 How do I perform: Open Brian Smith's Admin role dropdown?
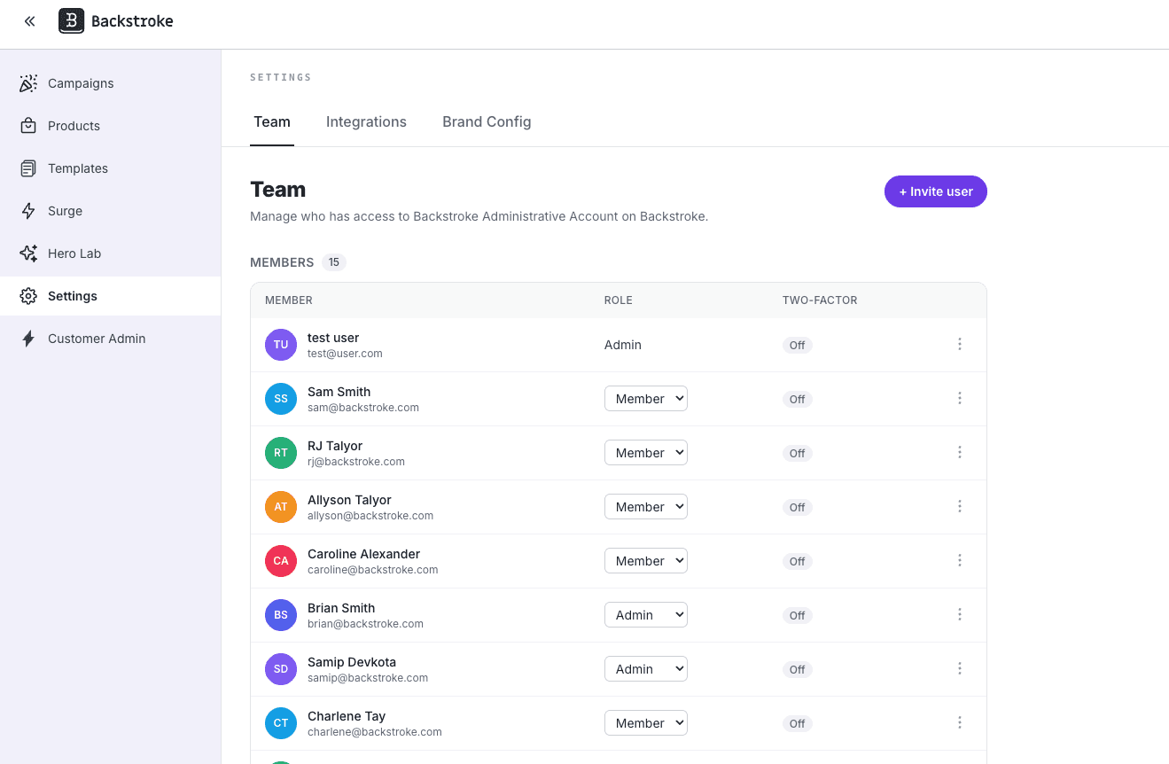(x=646, y=615)
